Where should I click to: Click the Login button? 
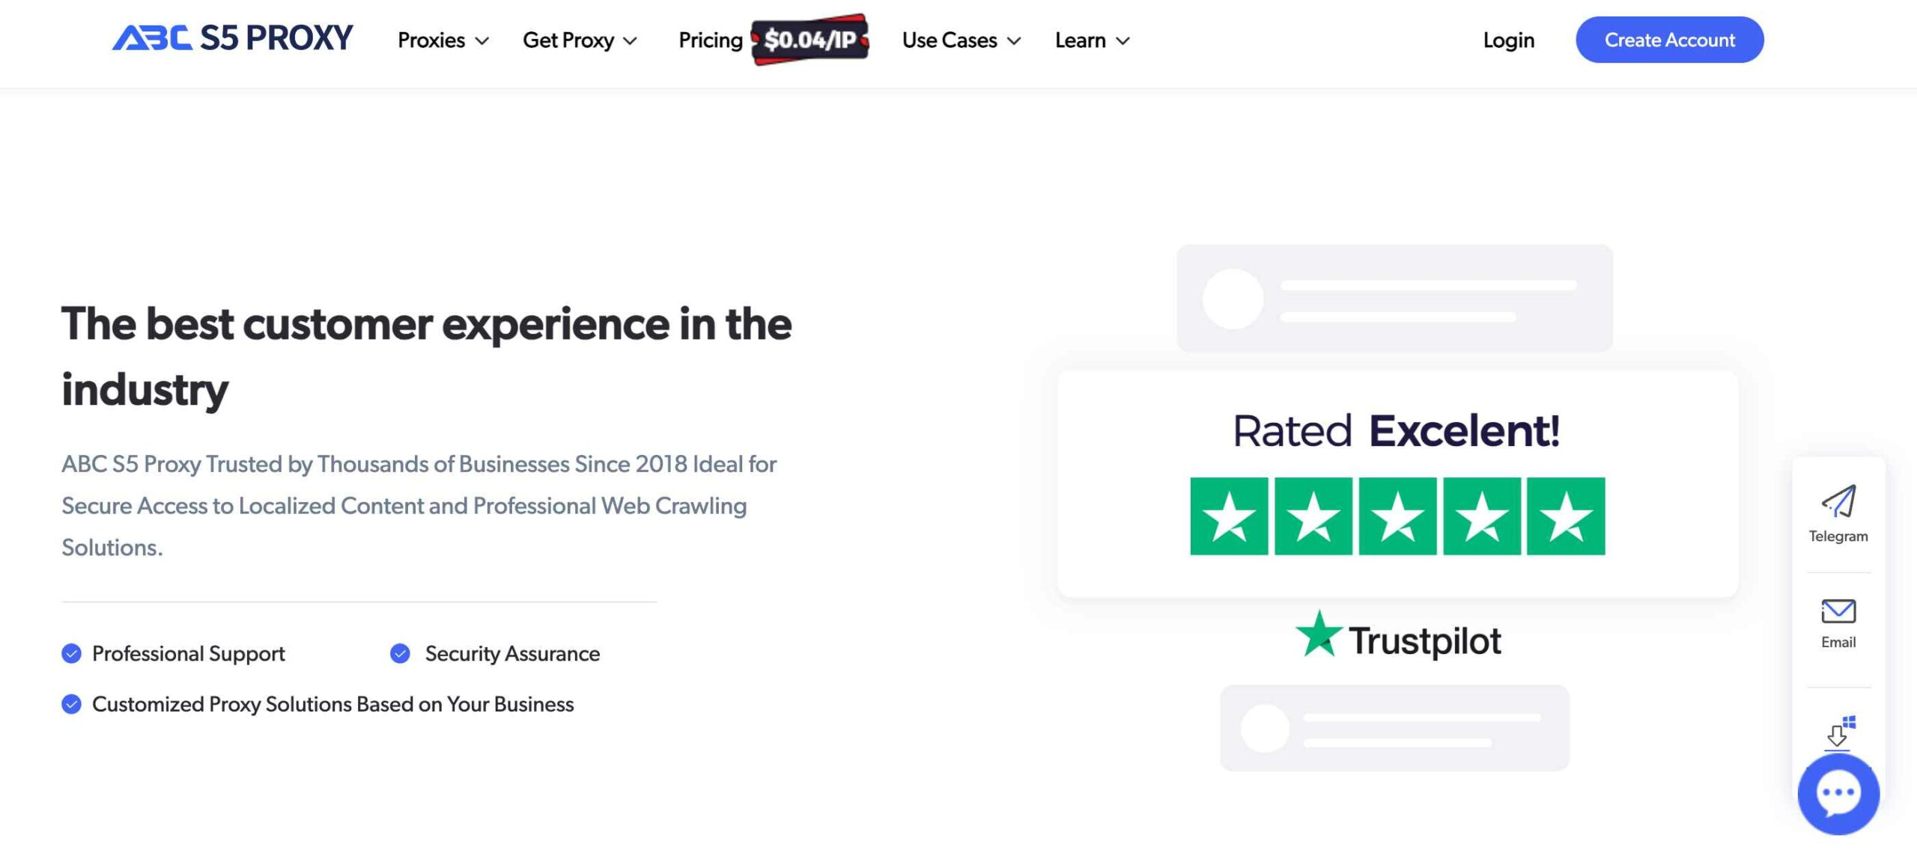1507,40
